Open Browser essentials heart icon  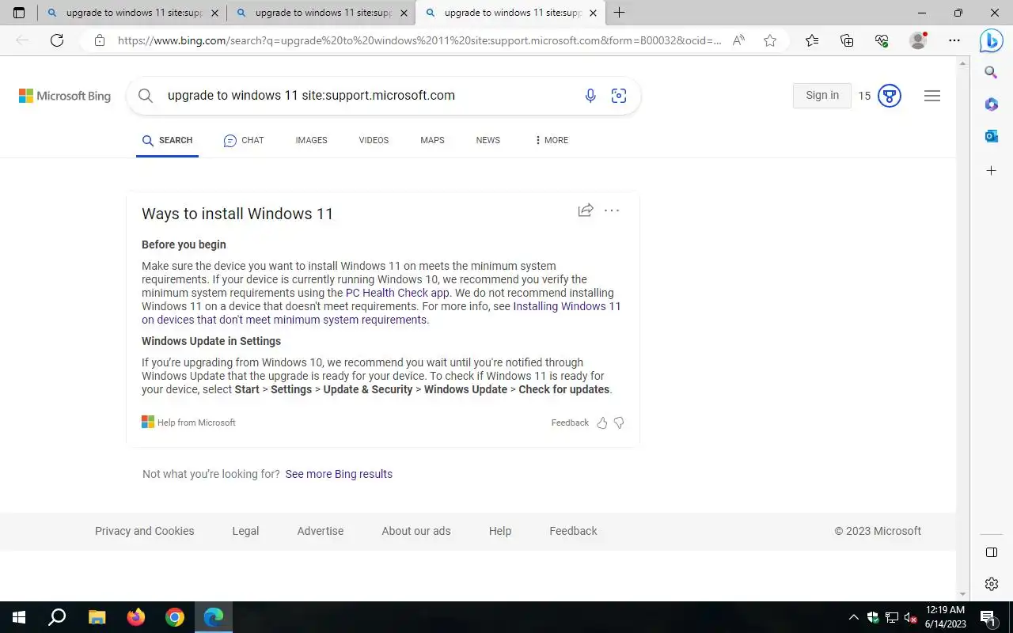(882, 40)
